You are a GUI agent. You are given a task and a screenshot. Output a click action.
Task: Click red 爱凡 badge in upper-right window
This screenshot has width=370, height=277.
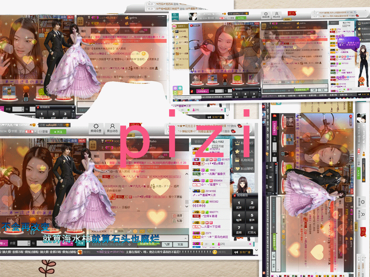point(292,13)
